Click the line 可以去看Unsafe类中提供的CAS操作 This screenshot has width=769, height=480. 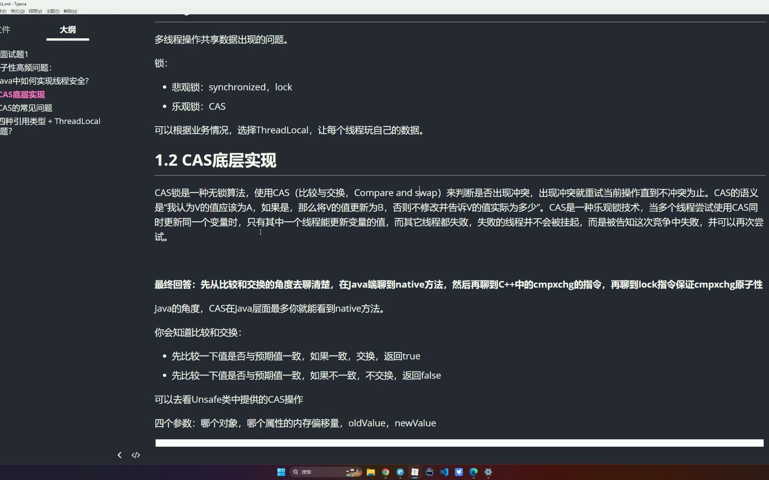click(x=229, y=400)
